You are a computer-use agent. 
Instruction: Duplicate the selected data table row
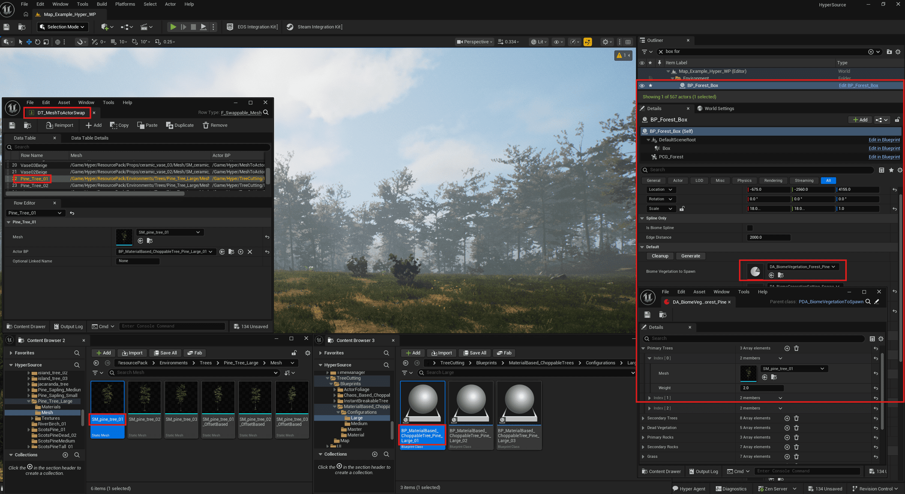click(x=180, y=125)
